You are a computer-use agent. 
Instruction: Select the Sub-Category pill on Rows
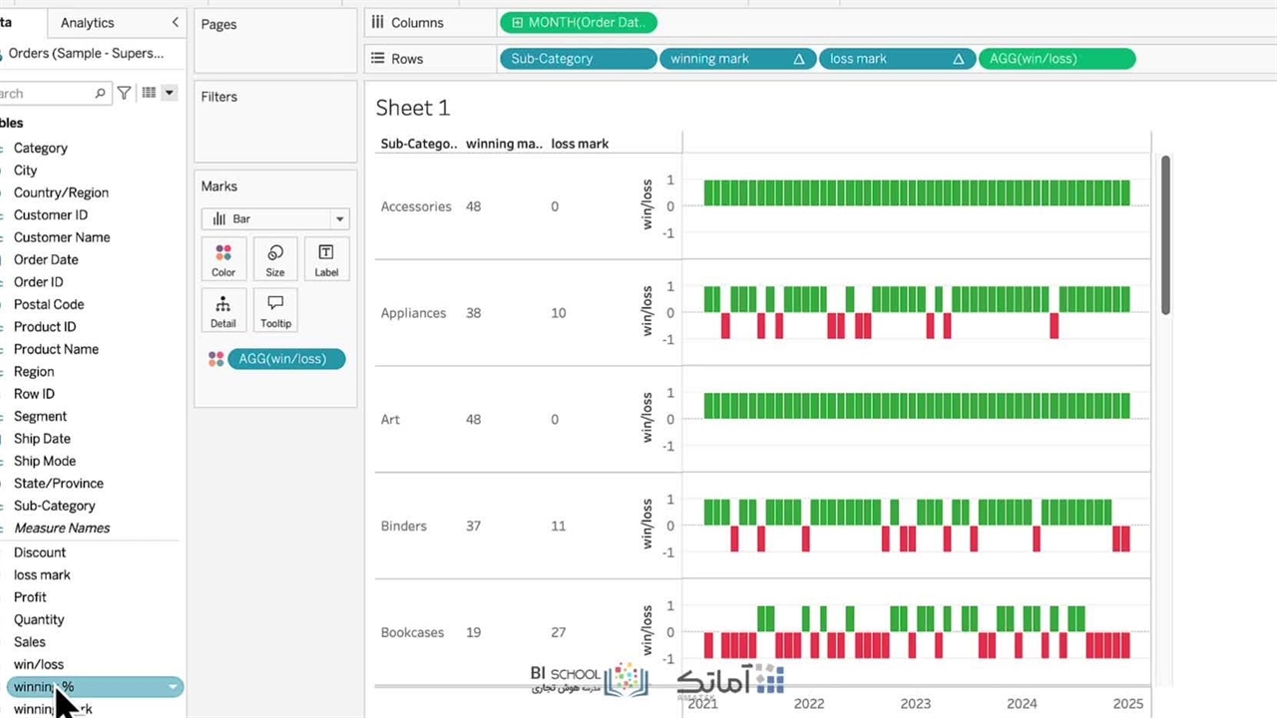click(577, 59)
